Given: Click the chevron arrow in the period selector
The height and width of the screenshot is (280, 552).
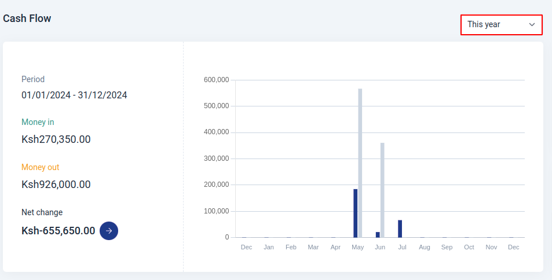Looking at the screenshot, I should [532, 24].
